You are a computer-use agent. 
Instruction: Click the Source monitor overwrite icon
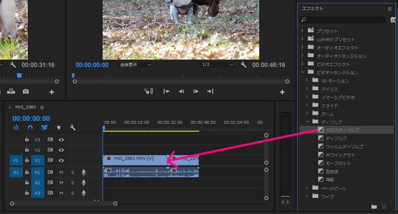coord(11,91)
